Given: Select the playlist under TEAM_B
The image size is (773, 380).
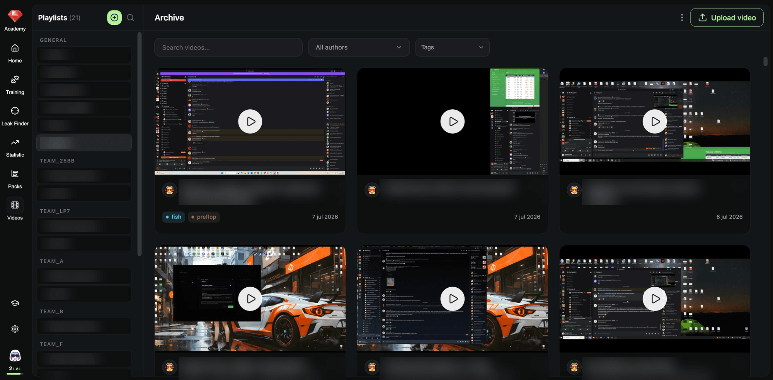Looking at the screenshot, I should point(84,326).
